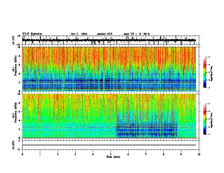Click the time axis tick label "1"
Image resolution: width=224 pixels, height=173 pixels.
pyautogui.click(x=40, y=154)
